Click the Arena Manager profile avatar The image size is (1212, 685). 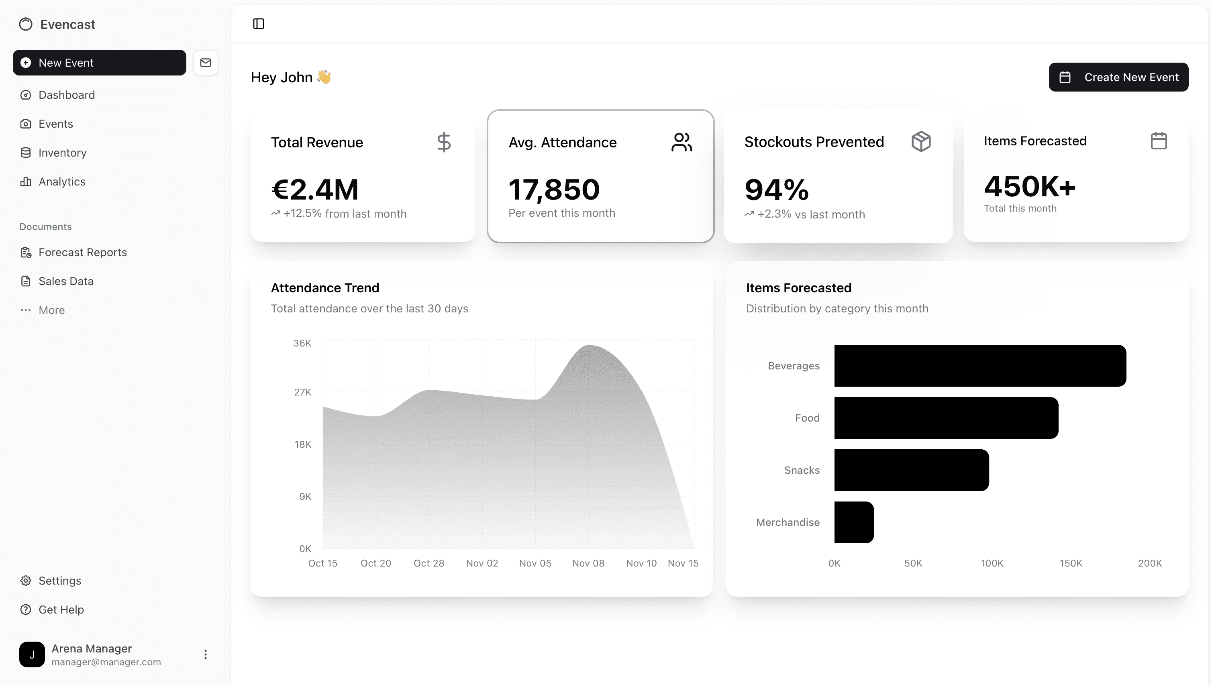click(x=32, y=654)
